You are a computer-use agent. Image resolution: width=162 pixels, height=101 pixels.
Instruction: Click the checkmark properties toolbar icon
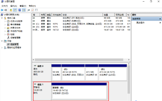pos(33,10)
